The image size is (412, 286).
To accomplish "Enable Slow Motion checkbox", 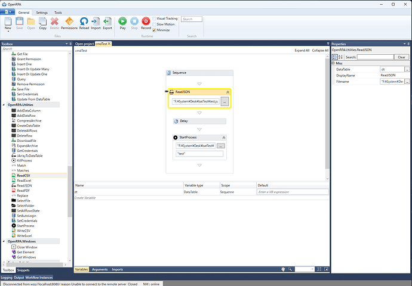I will click(154, 24).
